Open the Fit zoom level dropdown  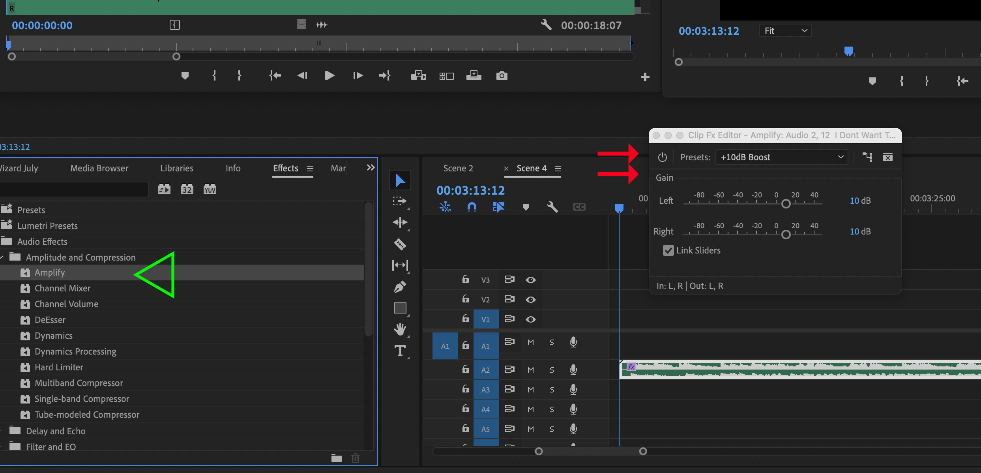[785, 31]
